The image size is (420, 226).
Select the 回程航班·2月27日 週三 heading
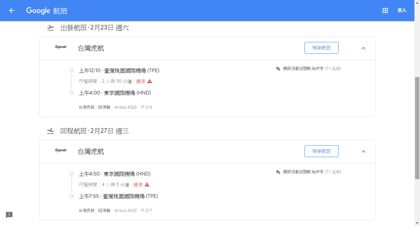94,131
